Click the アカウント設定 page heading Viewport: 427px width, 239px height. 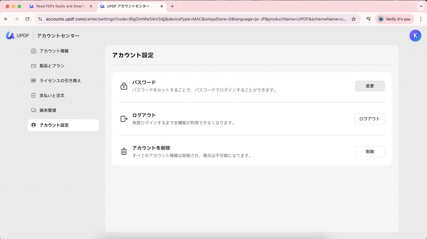click(133, 55)
